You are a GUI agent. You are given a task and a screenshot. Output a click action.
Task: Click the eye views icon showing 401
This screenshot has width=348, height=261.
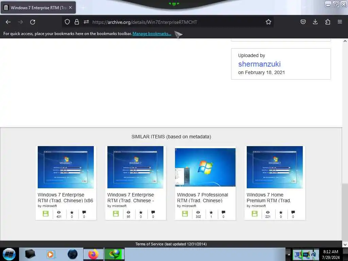59,212
